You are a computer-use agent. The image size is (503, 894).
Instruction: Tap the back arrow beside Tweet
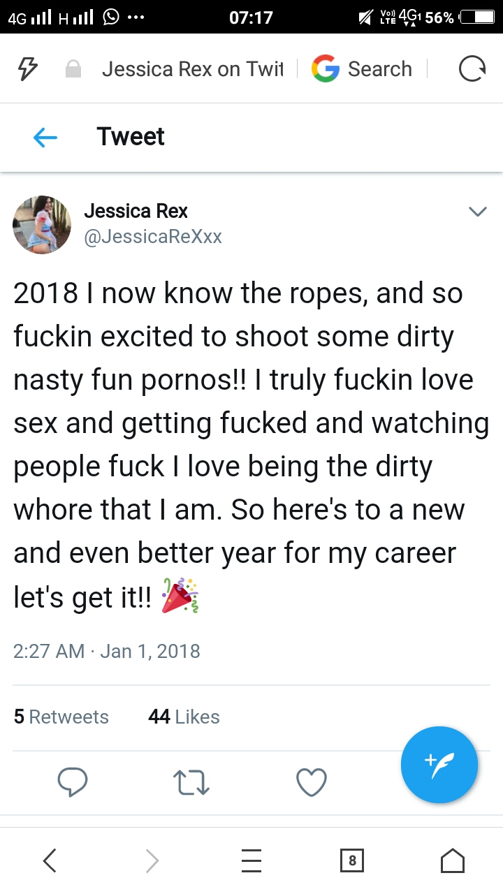(45, 138)
